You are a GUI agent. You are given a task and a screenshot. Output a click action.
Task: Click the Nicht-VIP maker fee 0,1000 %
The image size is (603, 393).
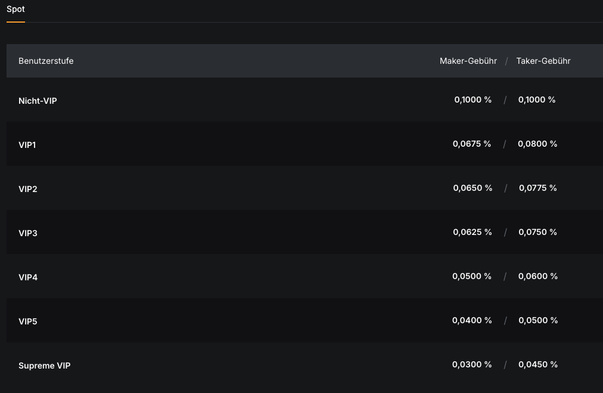(x=473, y=100)
